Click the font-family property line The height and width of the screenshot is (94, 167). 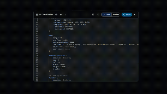[96, 45]
